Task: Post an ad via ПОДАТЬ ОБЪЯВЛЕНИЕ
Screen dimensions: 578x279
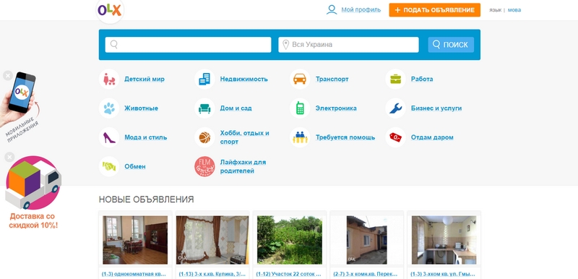Action: point(435,10)
